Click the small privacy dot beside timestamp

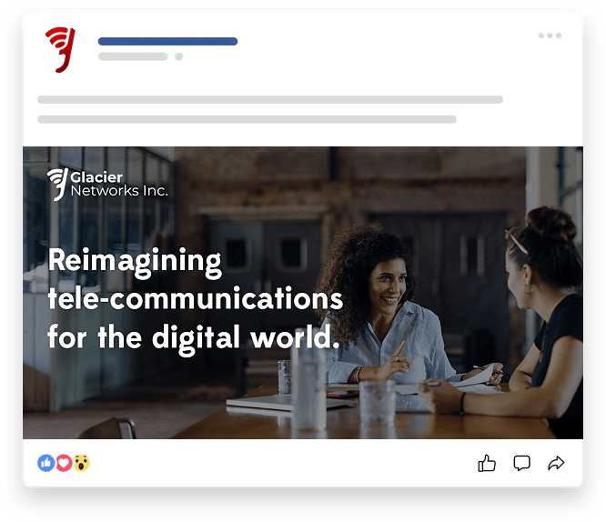[178, 56]
